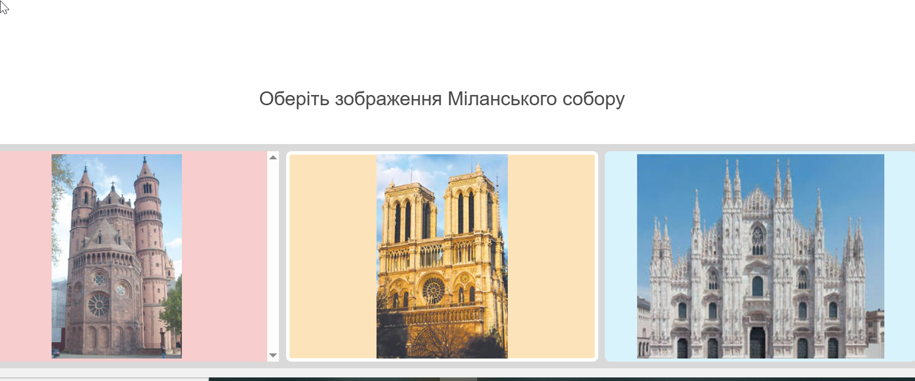Click the orange card area right of Notre-Dame
The height and width of the screenshot is (381, 915).
click(x=551, y=256)
